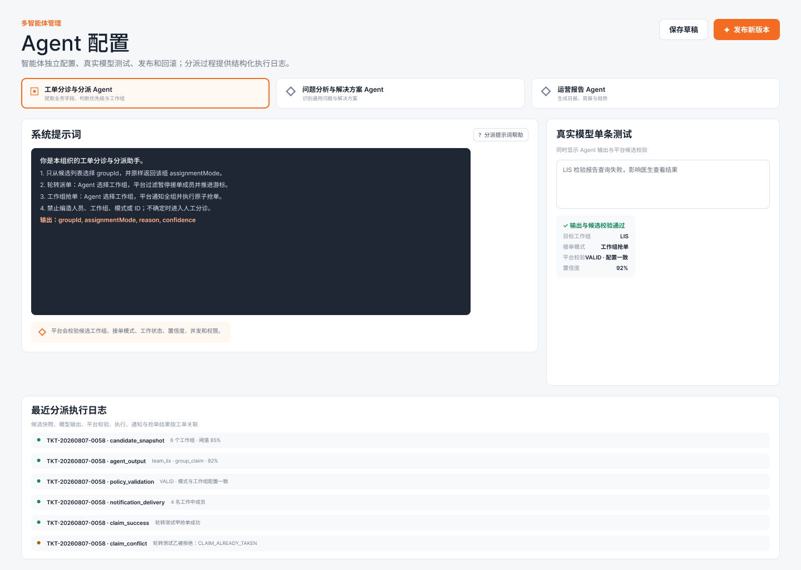Screen dimensions: 801x570
Task: Click prompt line starting 3. 工作组抢单
Action: (x=132, y=196)
